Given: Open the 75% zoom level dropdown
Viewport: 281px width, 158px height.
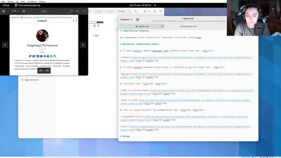Looking at the screenshot, I should (x=15, y=11).
